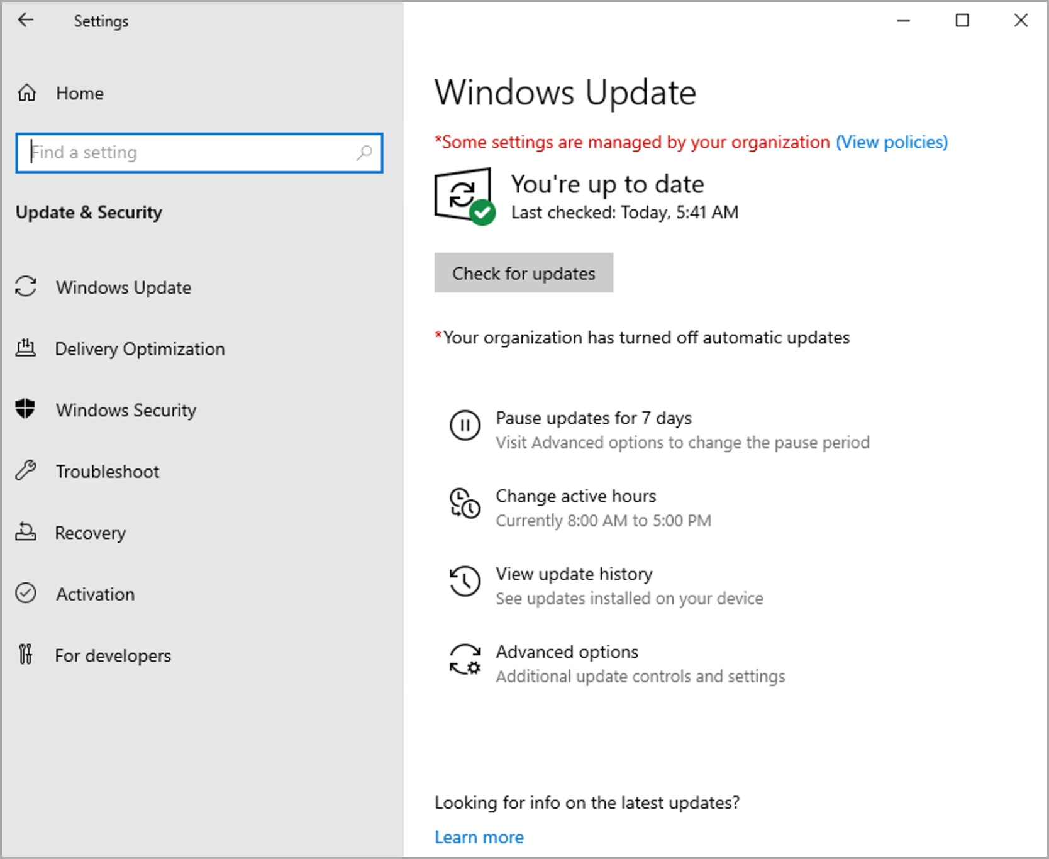
Task: Open the Recovery section
Action: tap(91, 533)
